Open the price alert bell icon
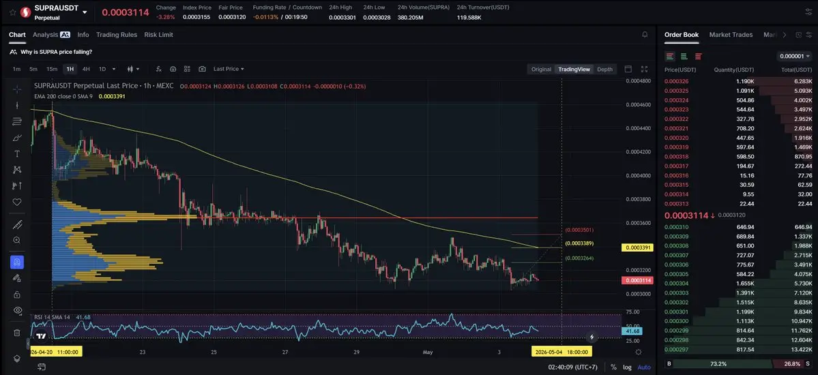Image resolution: width=818 pixels, height=375 pixels. pos(645,34)
